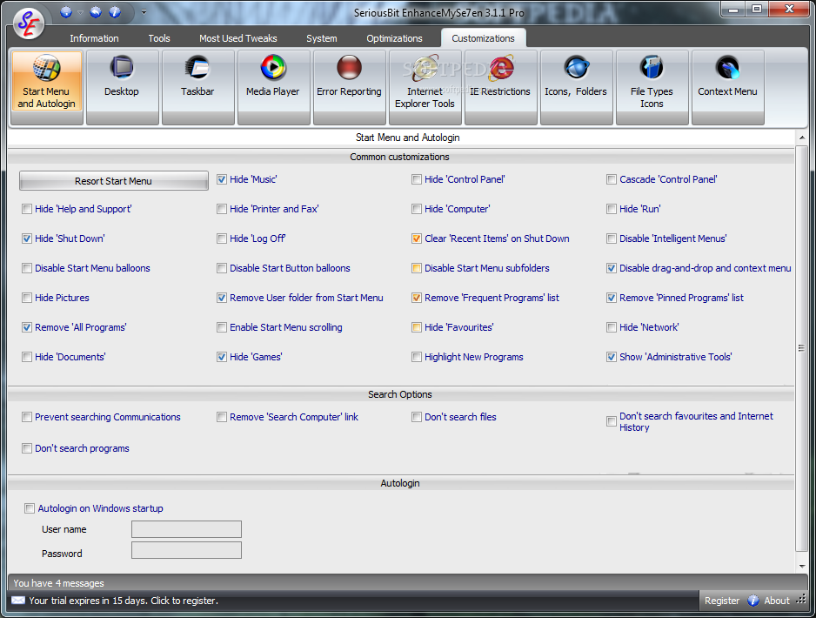This screenshot has height=618, width=816.
Task: Check Prevent searching Communications
Action: tap(27, 418)
